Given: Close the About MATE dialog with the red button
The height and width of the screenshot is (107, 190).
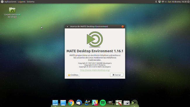Looking at the screenshot, I should click(122, 26).
